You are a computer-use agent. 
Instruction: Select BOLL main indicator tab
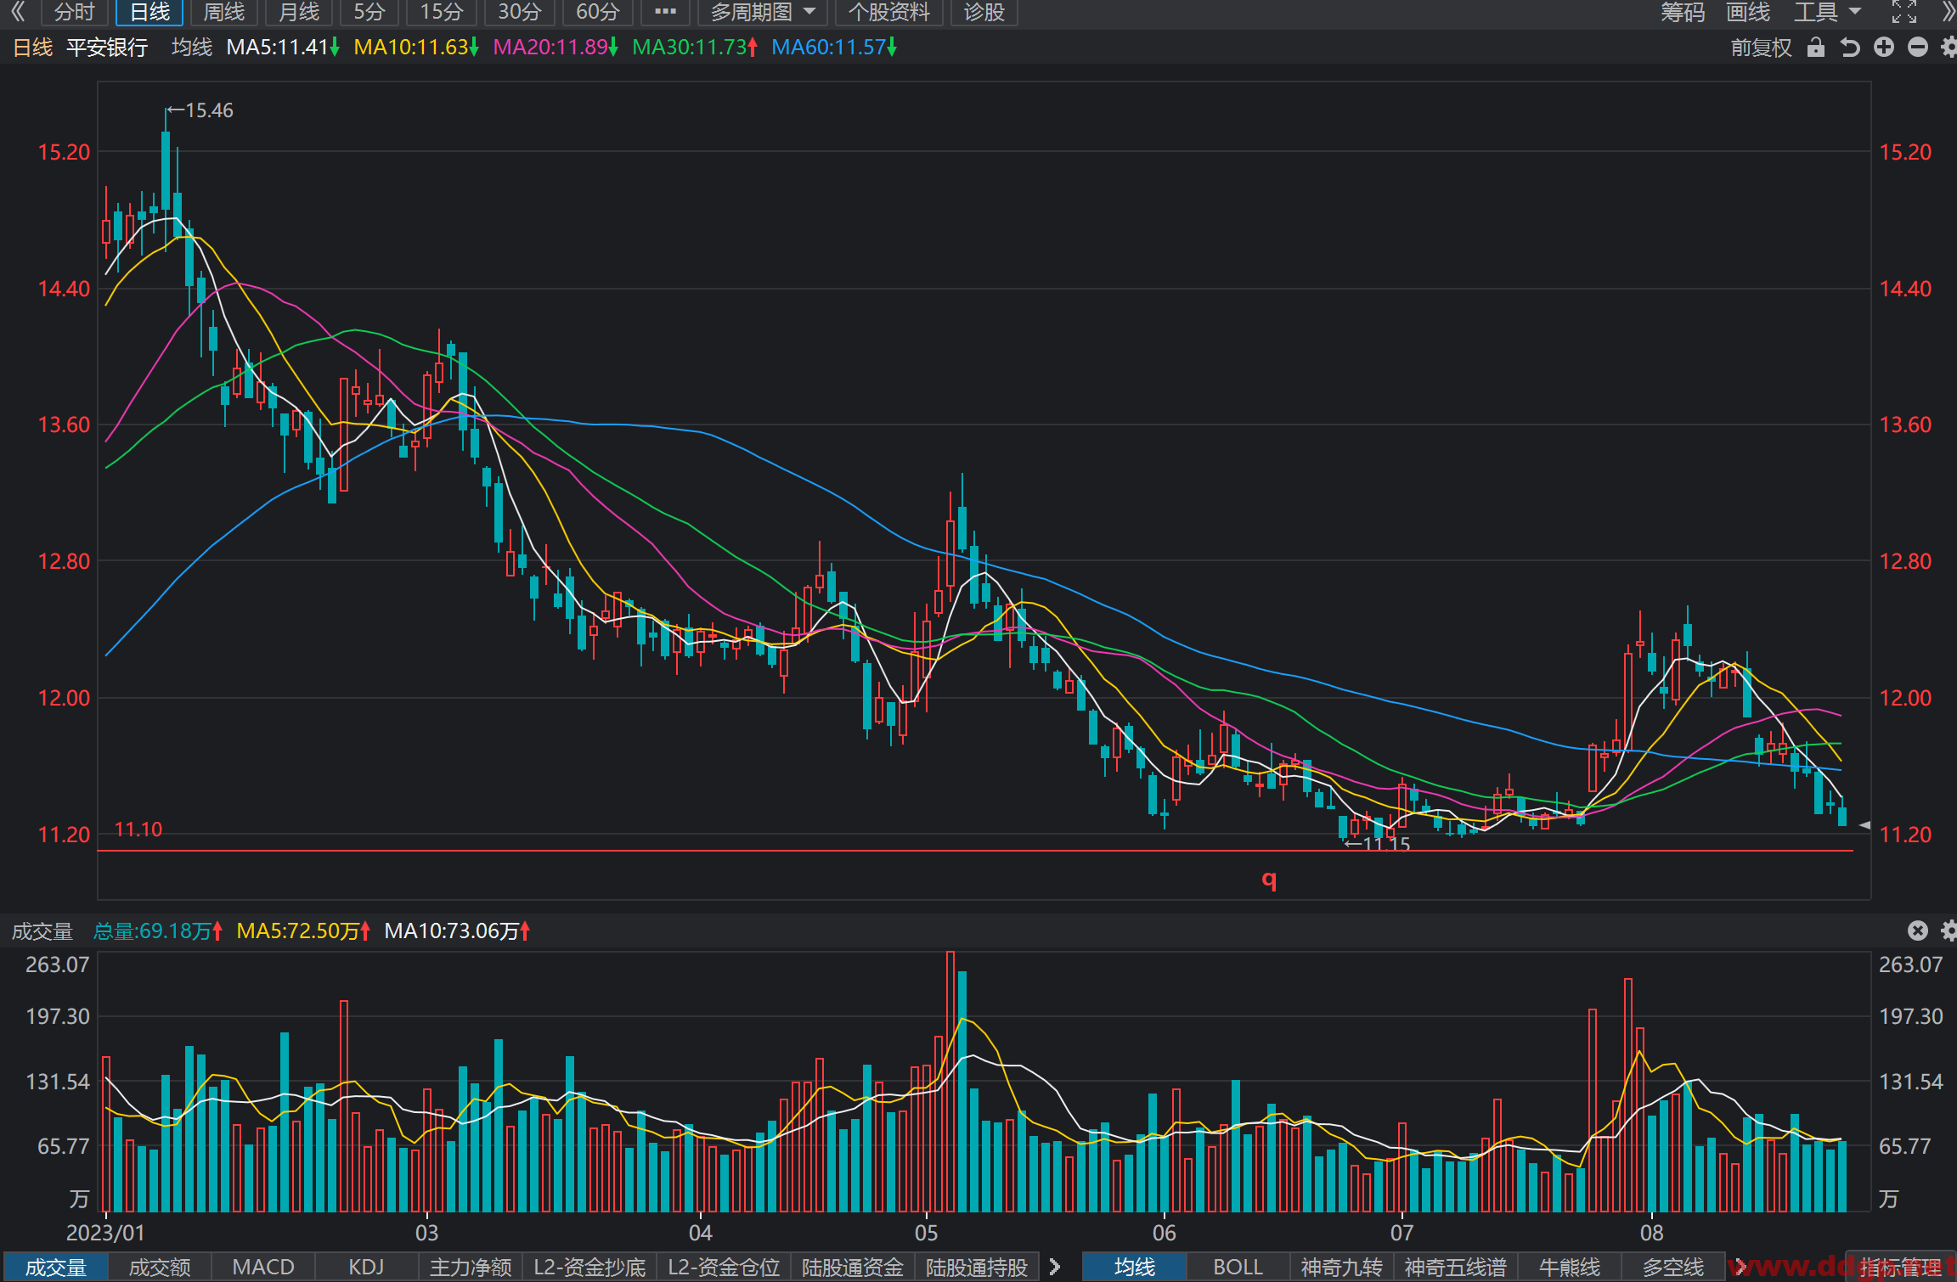[1238, 1267]
